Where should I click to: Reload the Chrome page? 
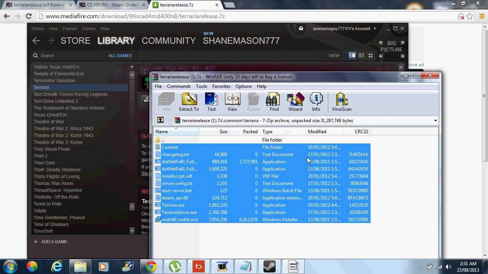click(x=29, y=16)
